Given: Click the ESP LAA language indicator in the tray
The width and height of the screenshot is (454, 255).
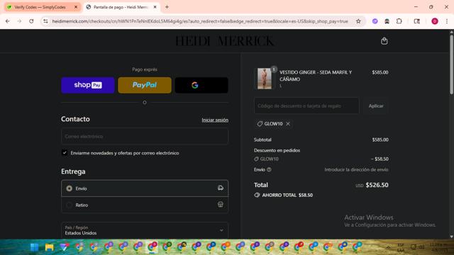Looking at the screenshot, I should 400,247.
